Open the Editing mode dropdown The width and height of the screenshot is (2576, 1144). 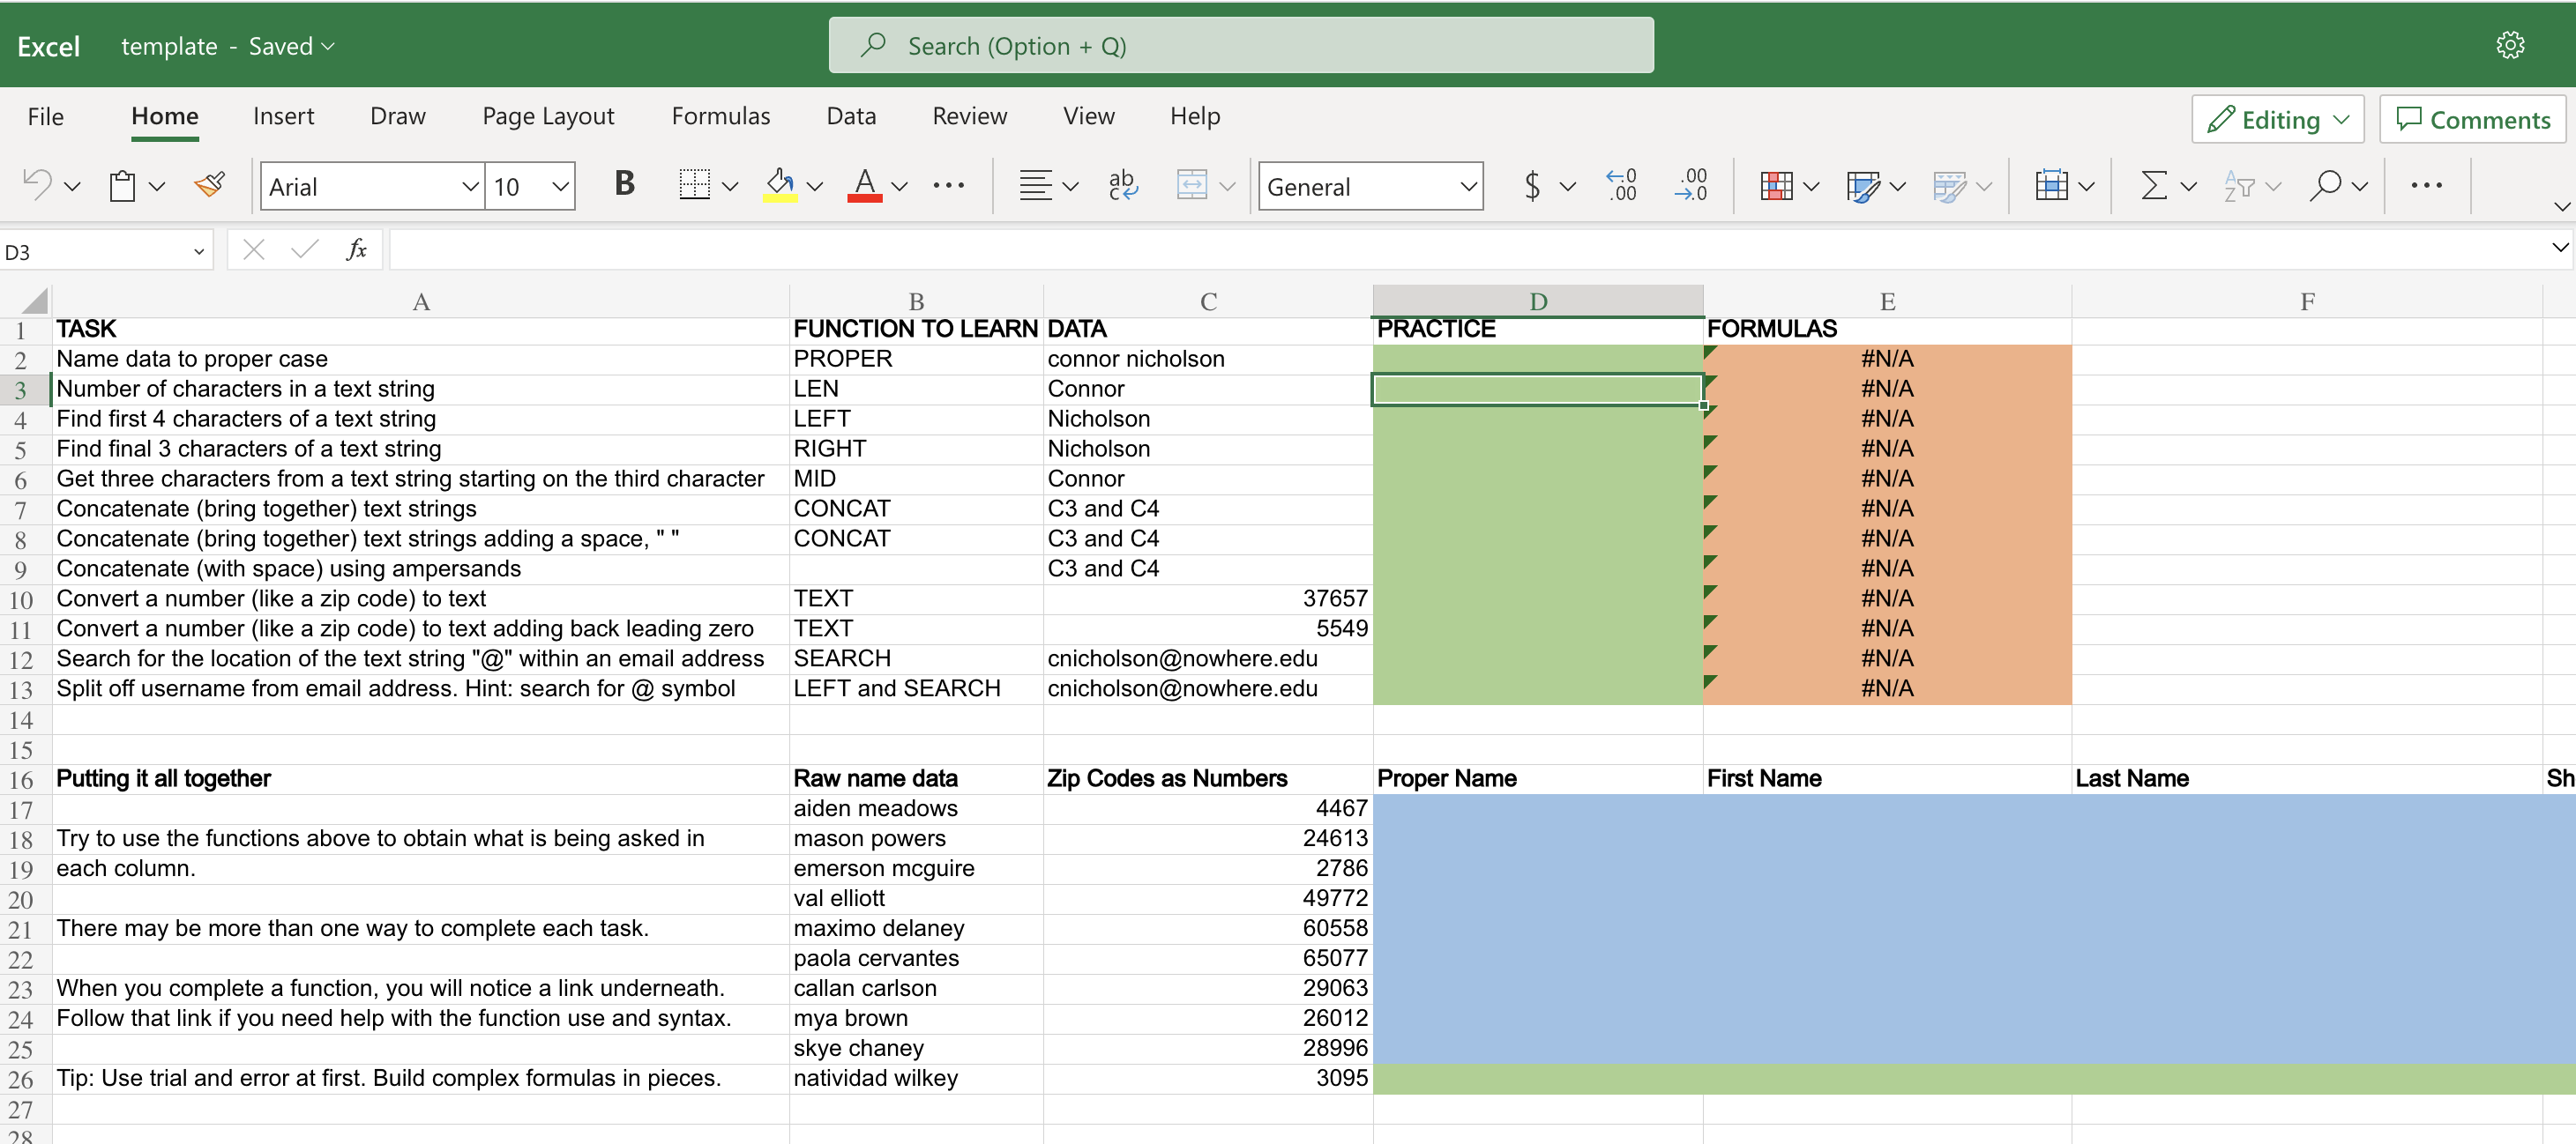2277,120
